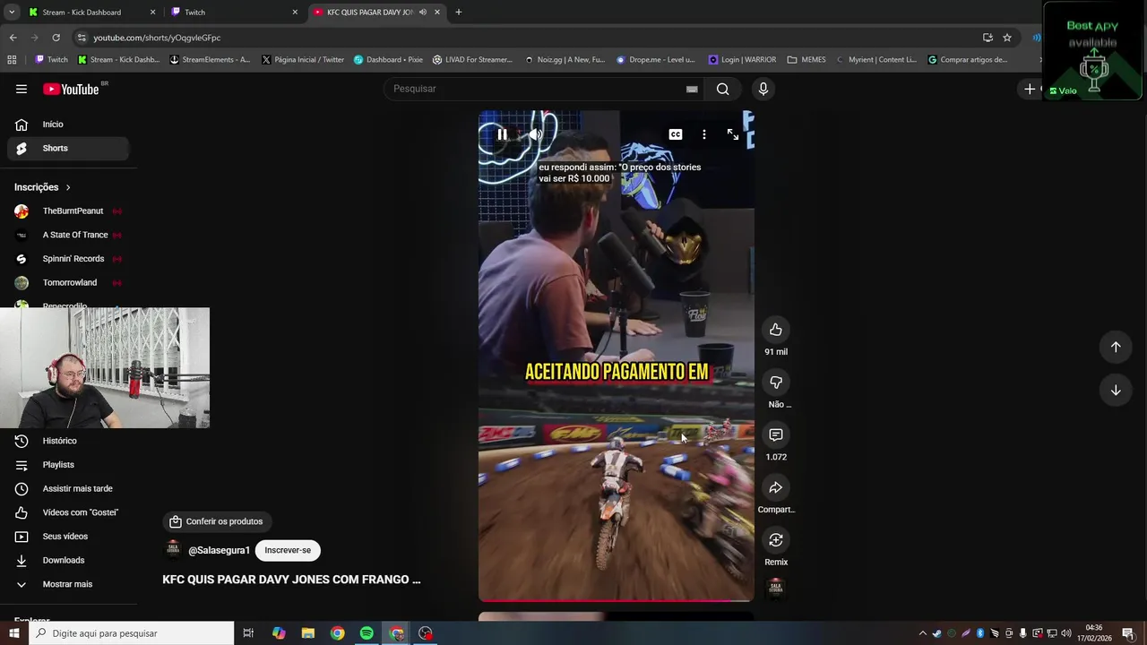This screenshot has width=1147, height=645.
Task: Open the Dashboard • Pixie bookmark
Action: click(388, 60)
